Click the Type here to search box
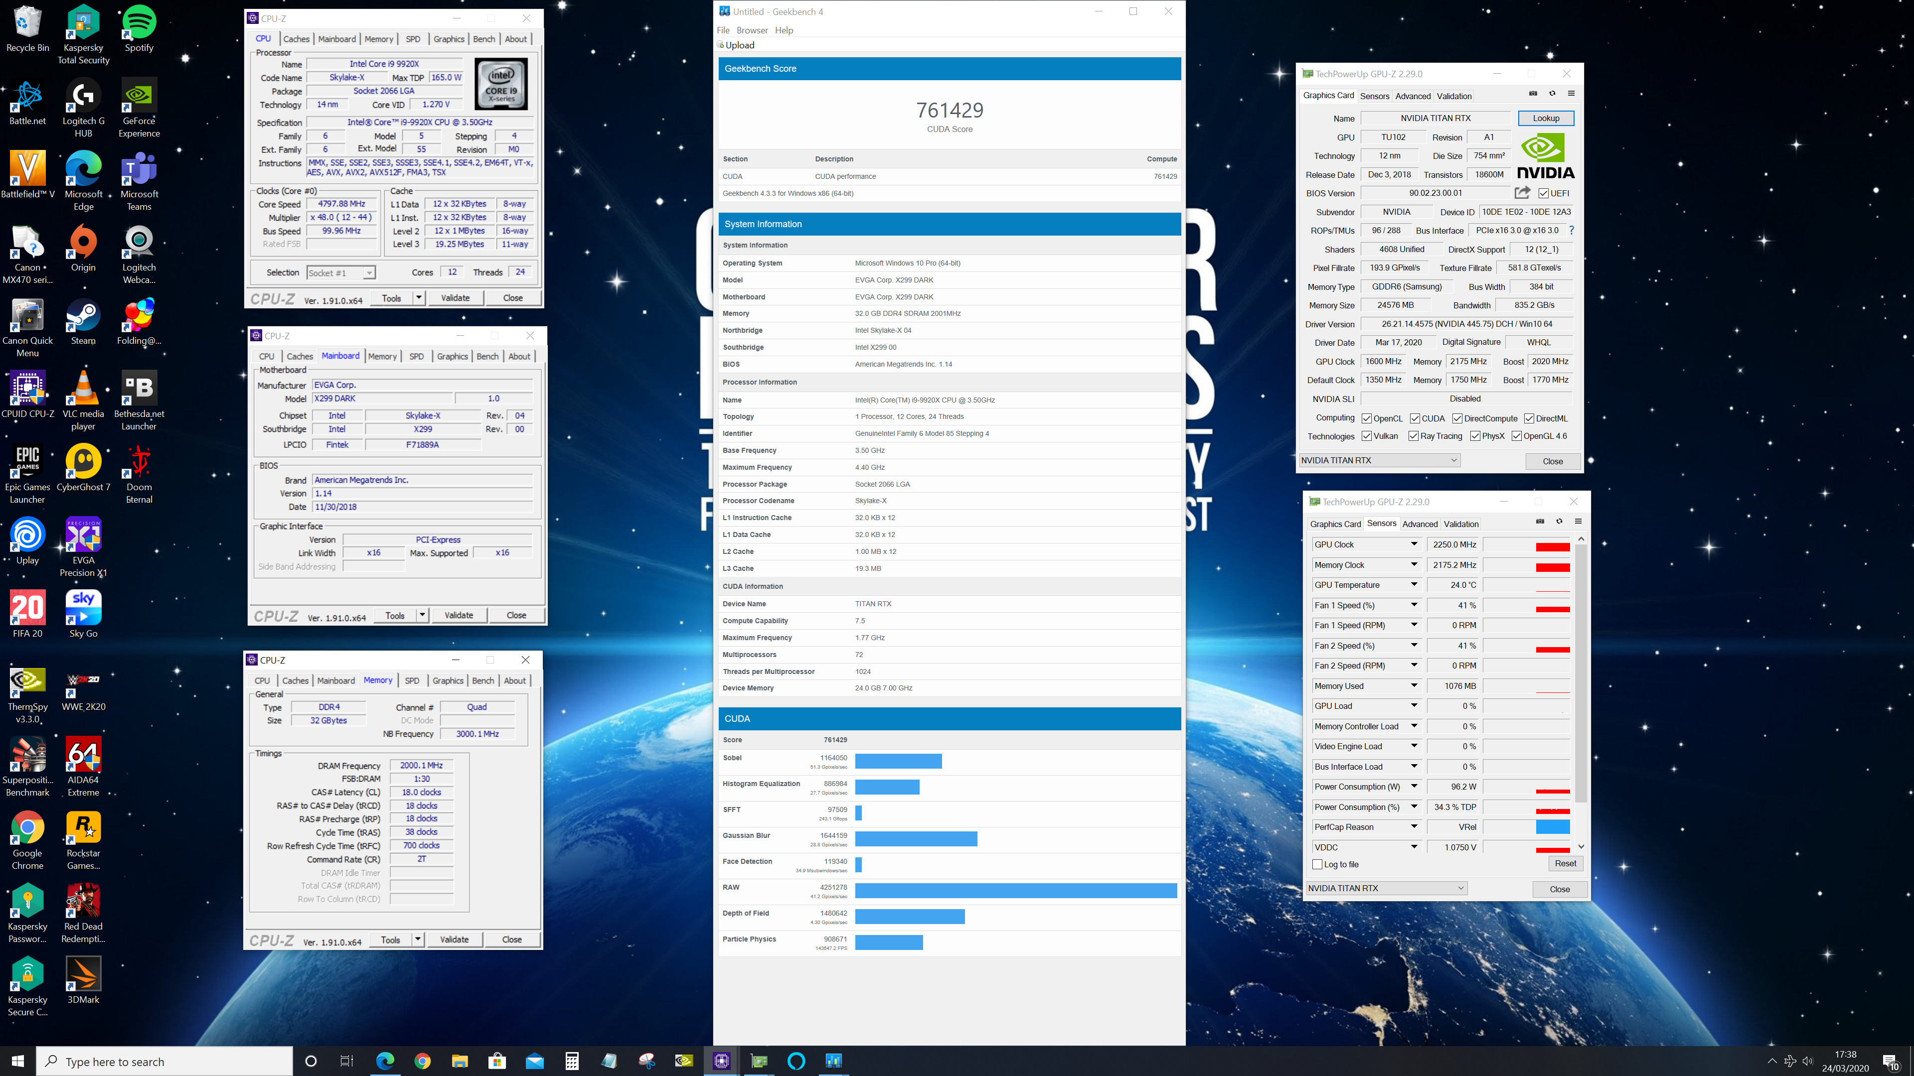1914x1076 pixels. click(x=165, y=1062)
